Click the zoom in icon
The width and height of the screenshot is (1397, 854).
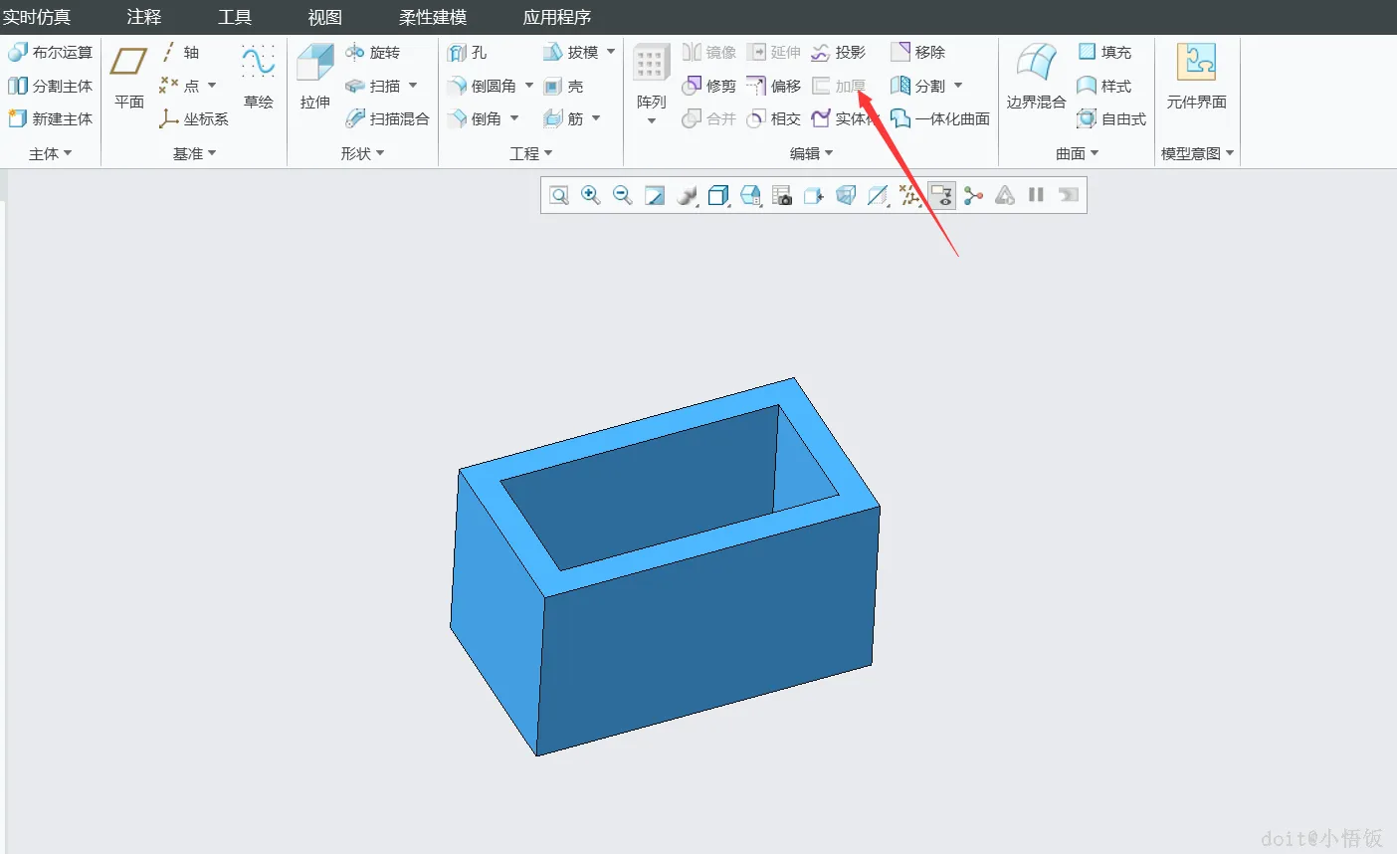591,195
